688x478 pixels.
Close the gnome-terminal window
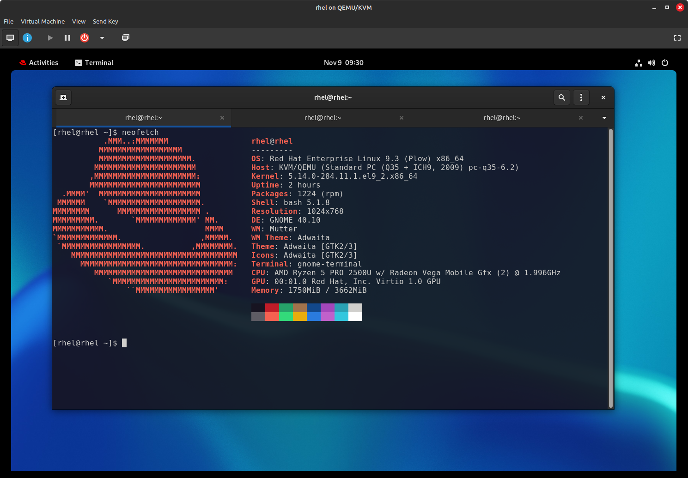tap(603, 97)
